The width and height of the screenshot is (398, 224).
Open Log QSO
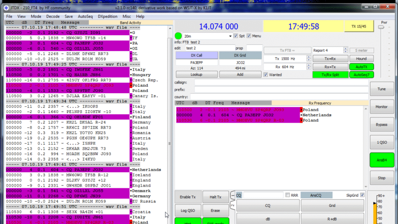click(188, 210)
